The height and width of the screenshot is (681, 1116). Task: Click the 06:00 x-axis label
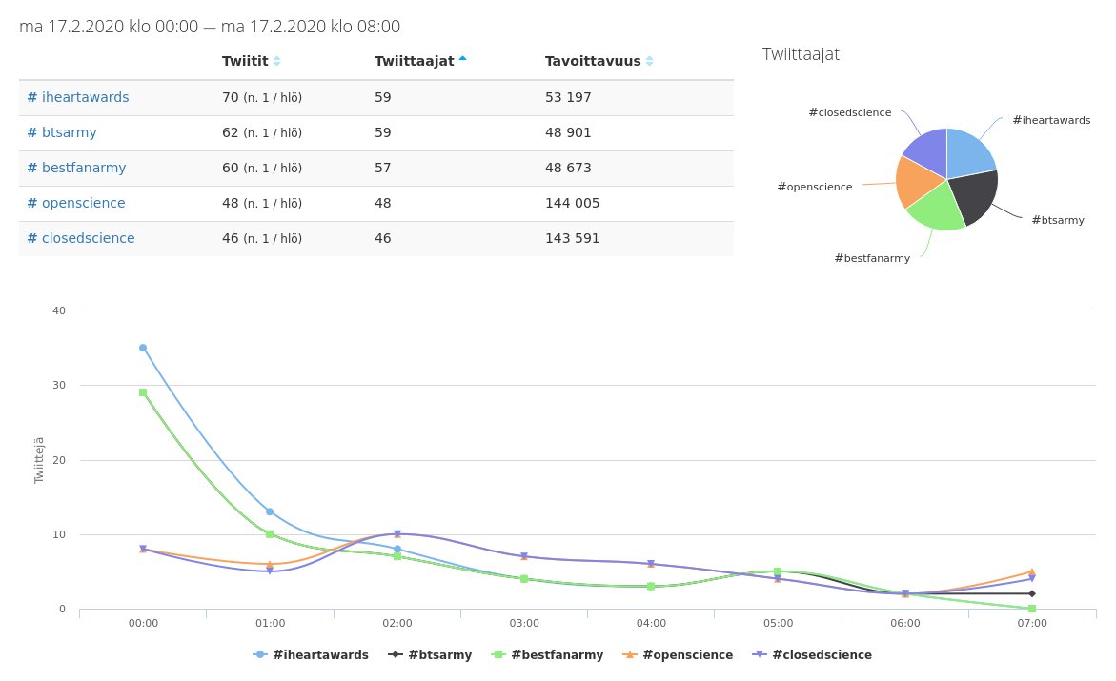point(905,623)
